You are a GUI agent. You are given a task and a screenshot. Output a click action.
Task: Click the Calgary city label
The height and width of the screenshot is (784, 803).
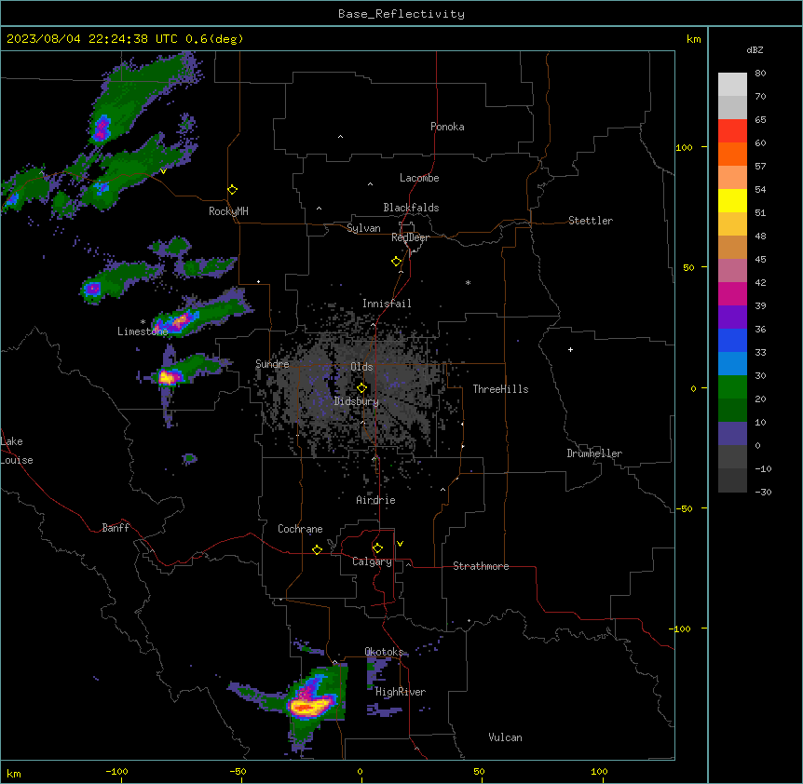click(372, 561)
